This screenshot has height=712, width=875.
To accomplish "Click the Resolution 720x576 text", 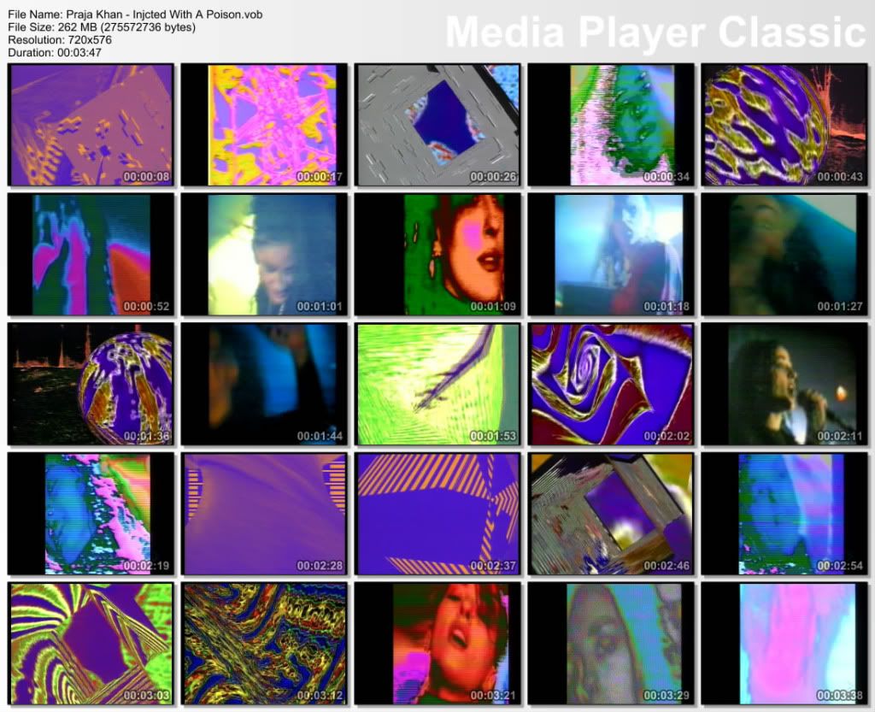I will [x=60, y=40].
